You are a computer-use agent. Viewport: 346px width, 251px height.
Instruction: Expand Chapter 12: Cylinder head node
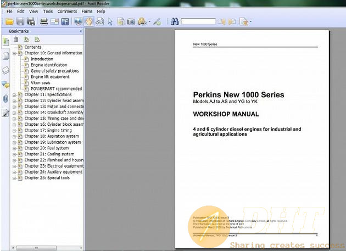[14, 101]
